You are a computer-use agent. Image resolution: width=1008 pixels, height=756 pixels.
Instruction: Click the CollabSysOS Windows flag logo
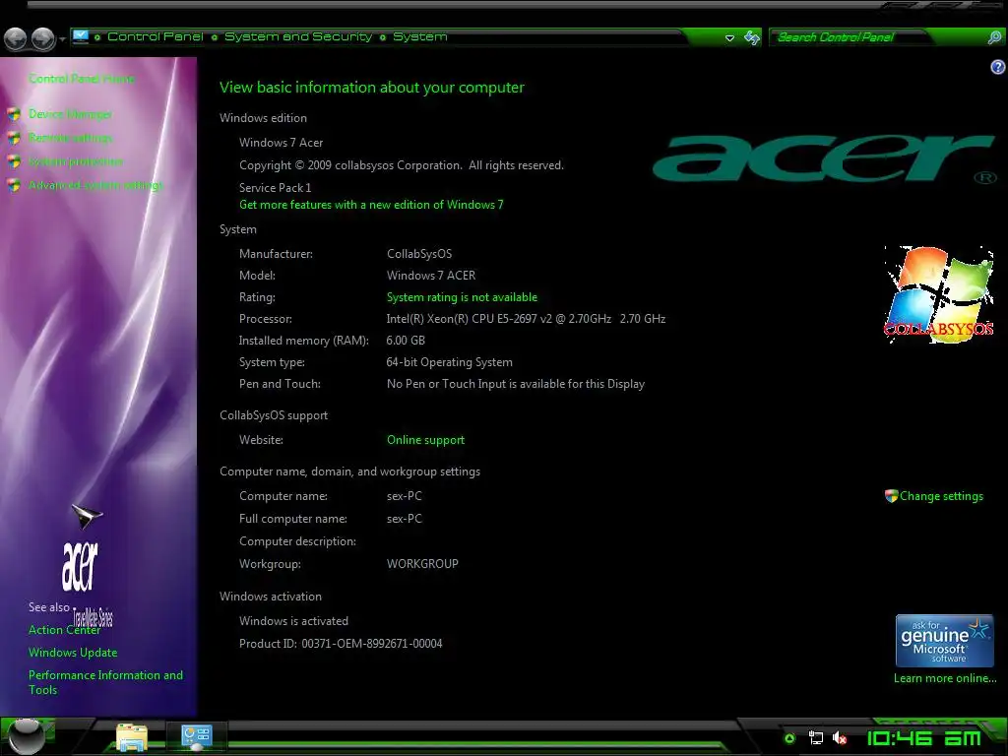(939, 294)
